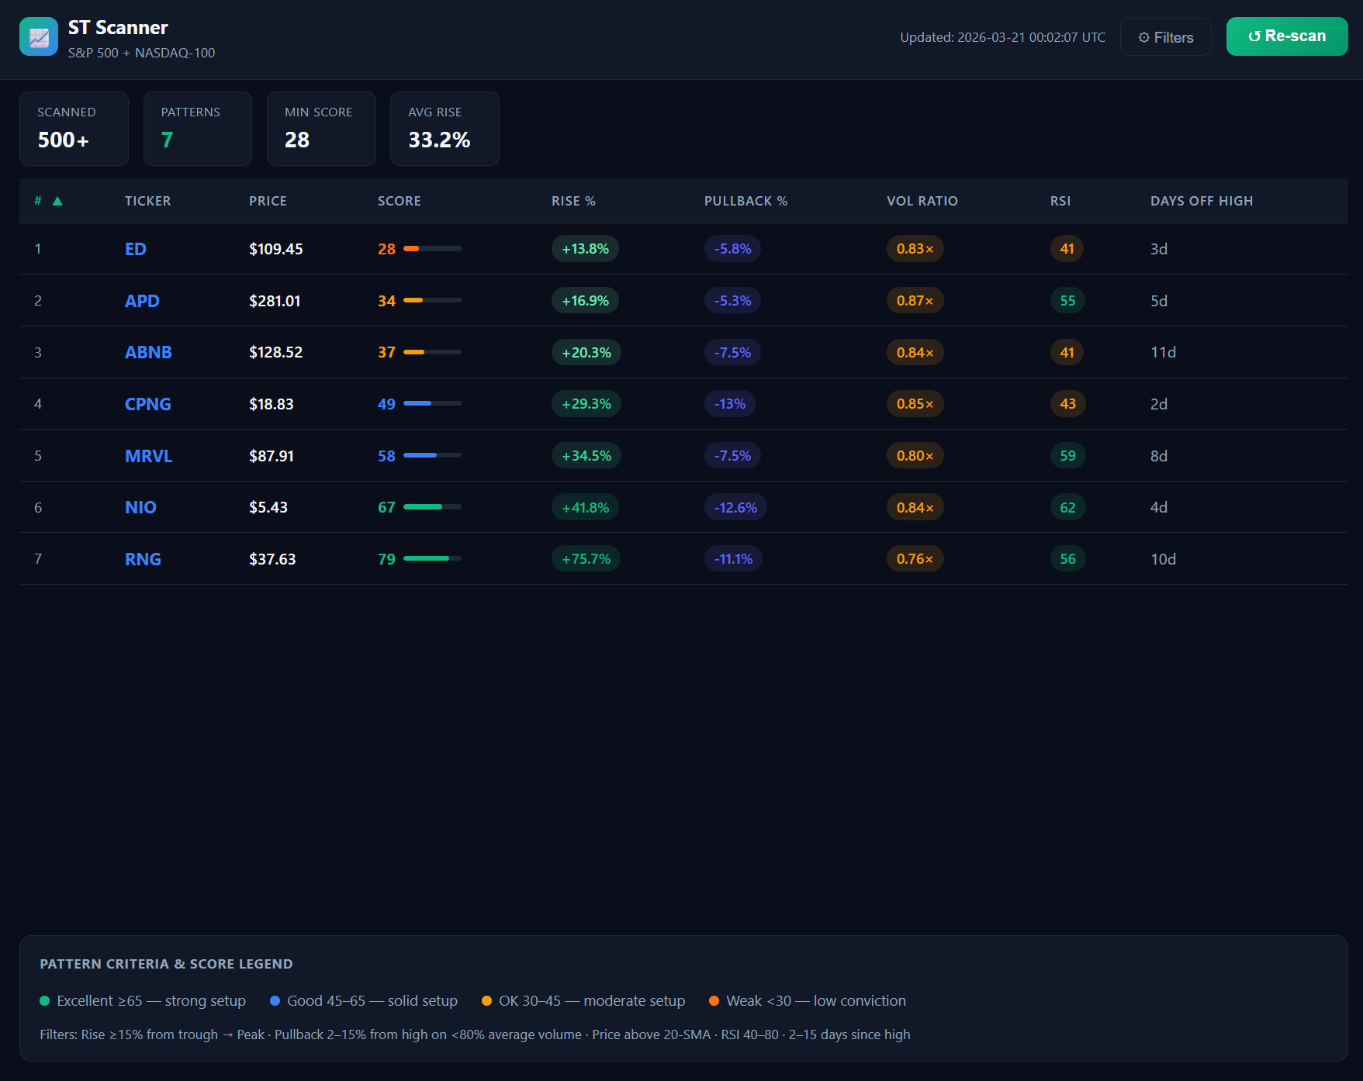Screen dimensions: 1363x1081
Task: Click the RSI 62 badge for NIO
Action: [x=1067, y=507]
